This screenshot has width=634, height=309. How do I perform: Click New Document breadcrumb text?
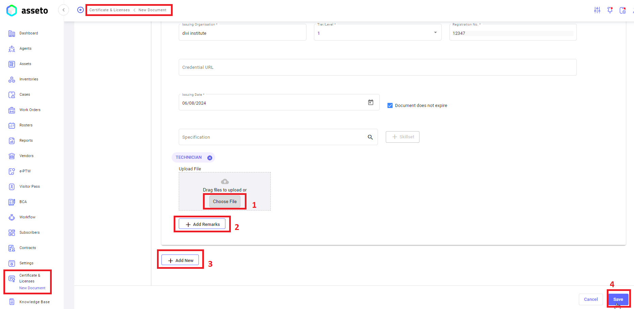pos(153,10)
